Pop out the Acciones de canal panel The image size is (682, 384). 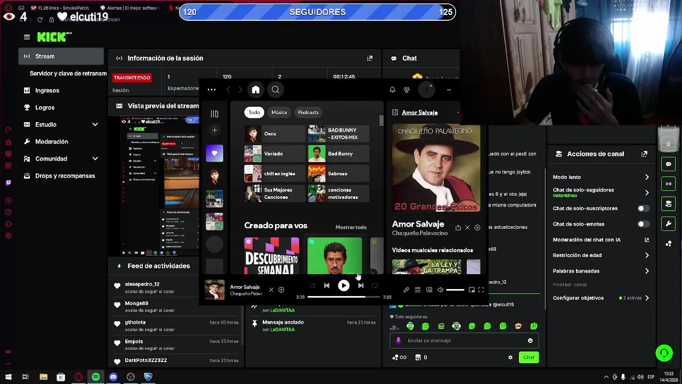pos(644,154)
